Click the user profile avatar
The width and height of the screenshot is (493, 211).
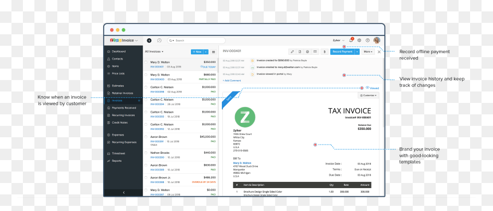(377, 40)
